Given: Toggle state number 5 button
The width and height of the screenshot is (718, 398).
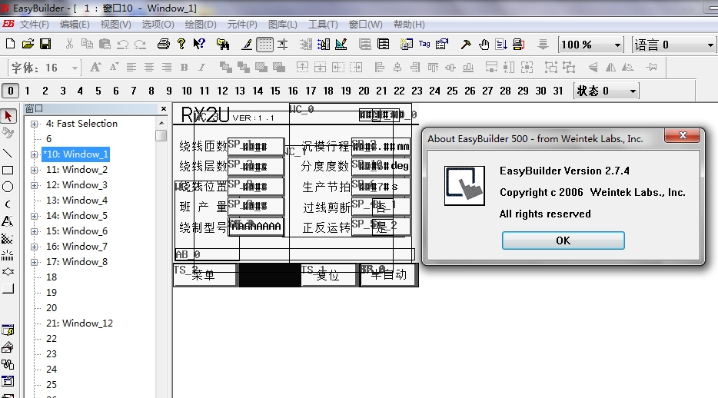Looking at the screenshot, I should 98,91.
